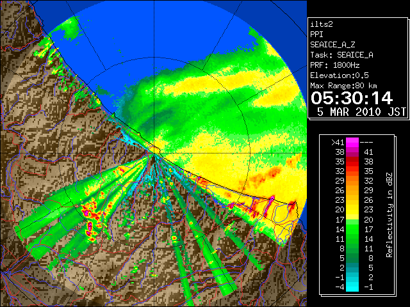This screenshot has width=410, height=307.
Task: Click the --- label beside the magenta swatch
Action: (x=366, y=143)
